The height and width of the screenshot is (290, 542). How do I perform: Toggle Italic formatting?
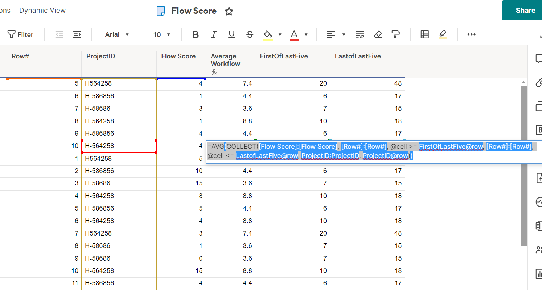pyautogui.click(x=214, y=34)
